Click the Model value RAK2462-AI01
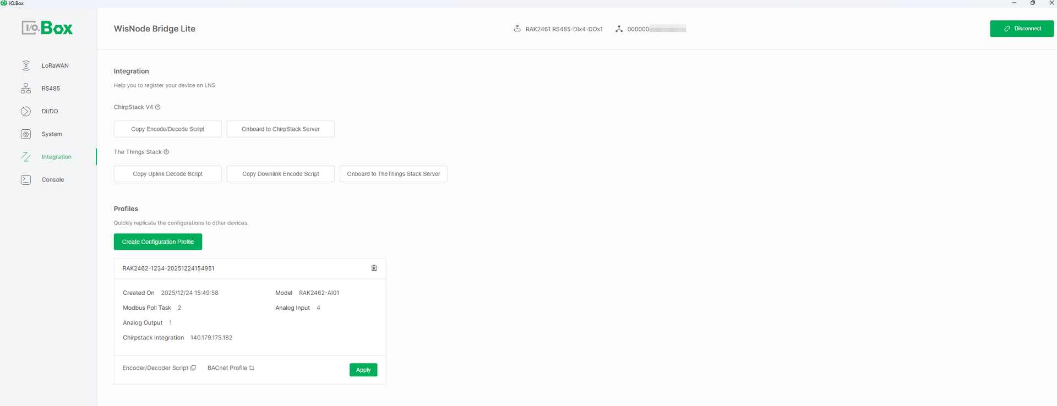1057x406 pixels. point(319,293)
